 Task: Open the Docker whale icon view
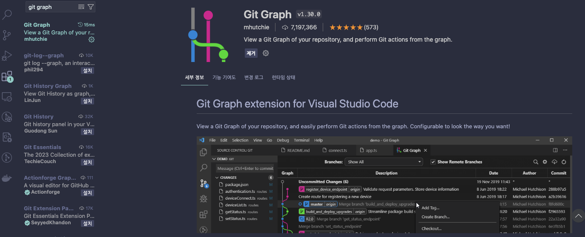(7, 178)
